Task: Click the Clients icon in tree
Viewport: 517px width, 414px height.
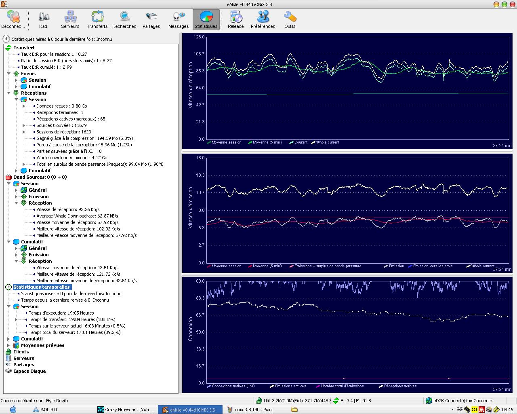Action: (x=8, y=352)
